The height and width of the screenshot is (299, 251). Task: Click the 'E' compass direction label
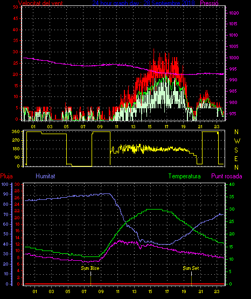pos(236,158)
